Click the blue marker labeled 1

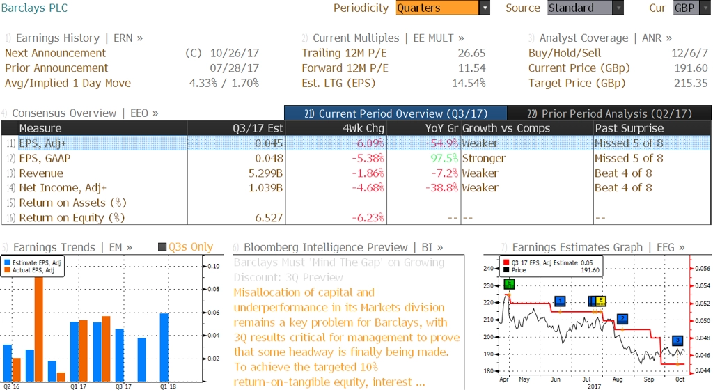pyautogui.click(x=561, y=301)
